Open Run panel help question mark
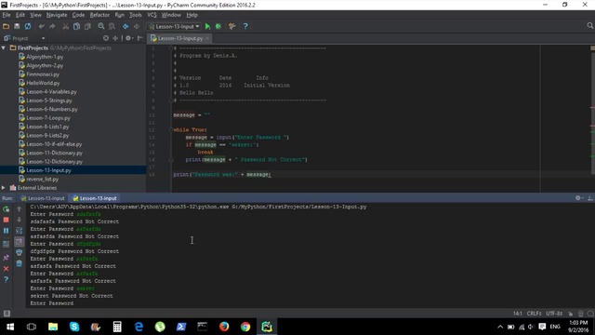Image resolution: width=595 pixels, height=335 pixels. coord(7,279)
